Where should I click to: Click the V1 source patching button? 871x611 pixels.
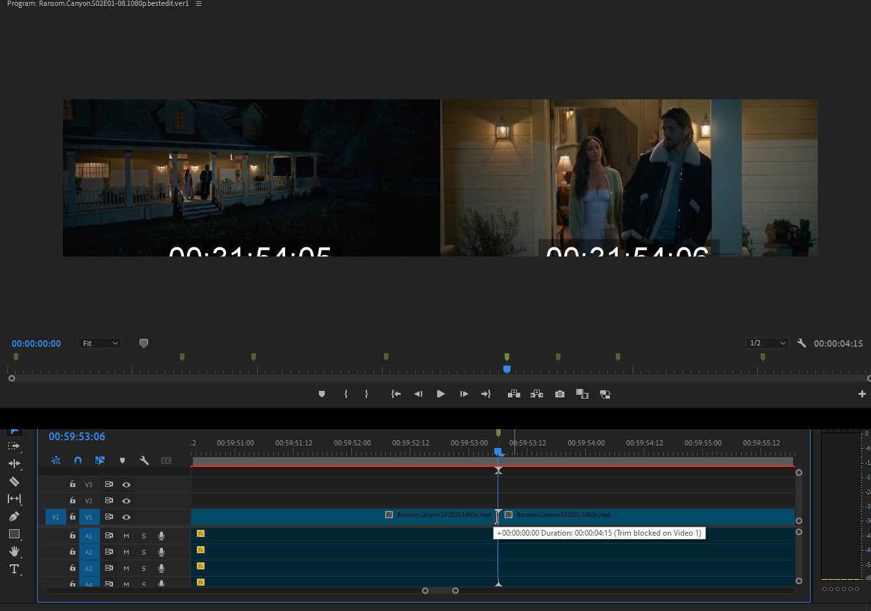[56, 517]
